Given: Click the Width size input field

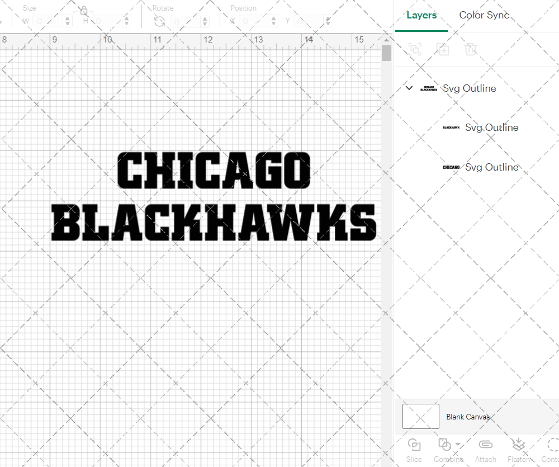Looking at the screenshot, I should (48, 21).
